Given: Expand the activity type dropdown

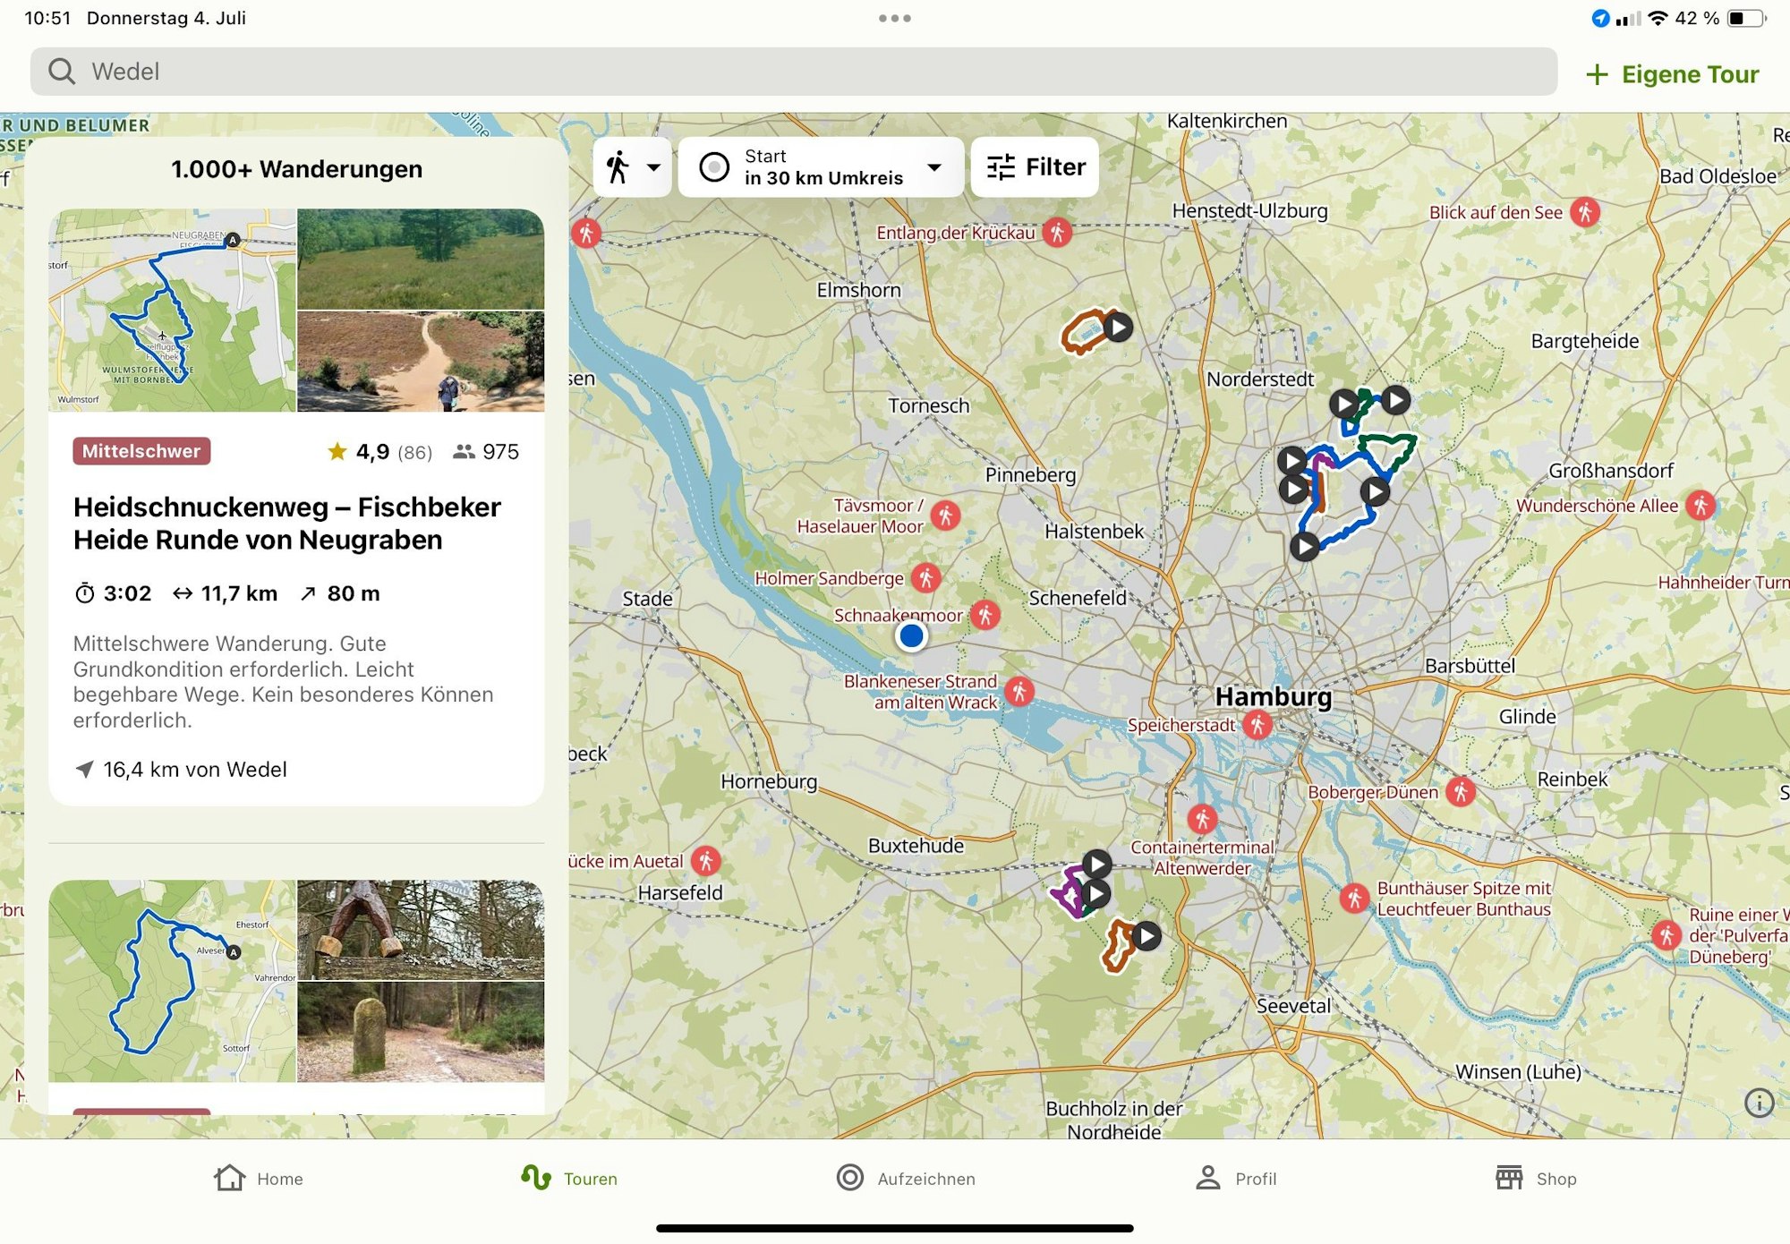Looking at the screenshot, I should [x=654, y=166].
